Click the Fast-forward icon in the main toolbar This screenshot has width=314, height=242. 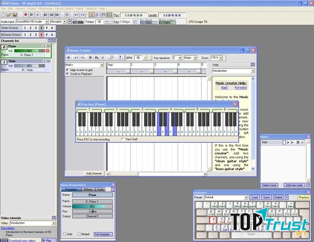57,15
